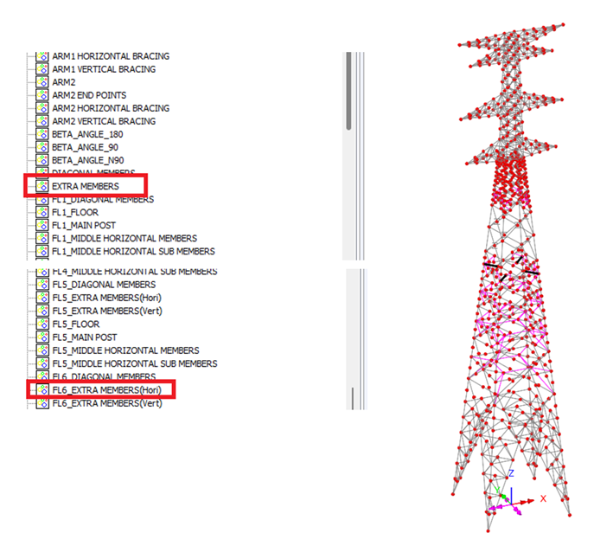Click the ARM2 group icon
This screenshot has width=594, height=533.
coord(42,82)
